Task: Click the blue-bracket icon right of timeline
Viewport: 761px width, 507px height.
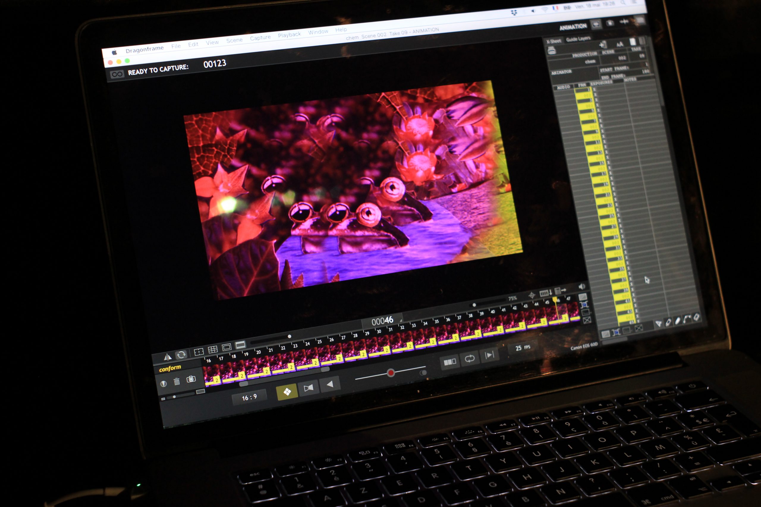Action: [584, 305]
